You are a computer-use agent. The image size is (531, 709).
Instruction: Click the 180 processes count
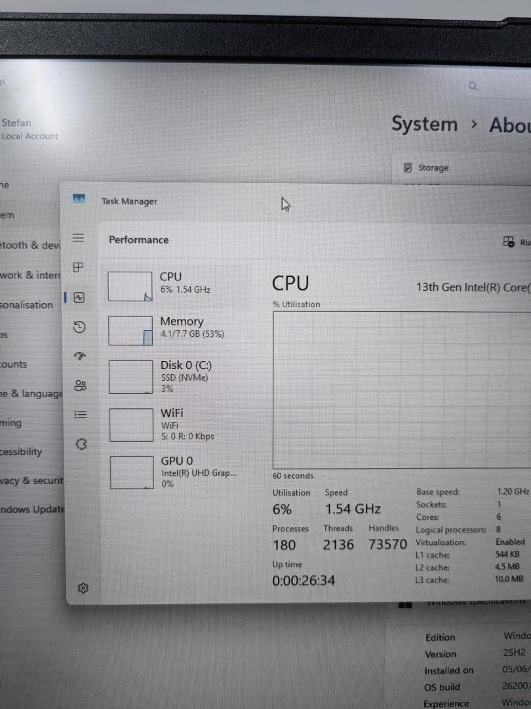tap(284, 546)
